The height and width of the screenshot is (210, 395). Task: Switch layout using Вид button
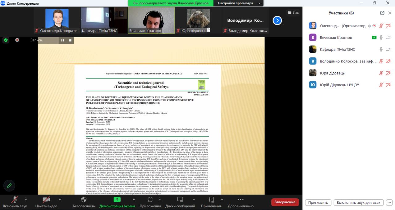(x=293, y=12)
